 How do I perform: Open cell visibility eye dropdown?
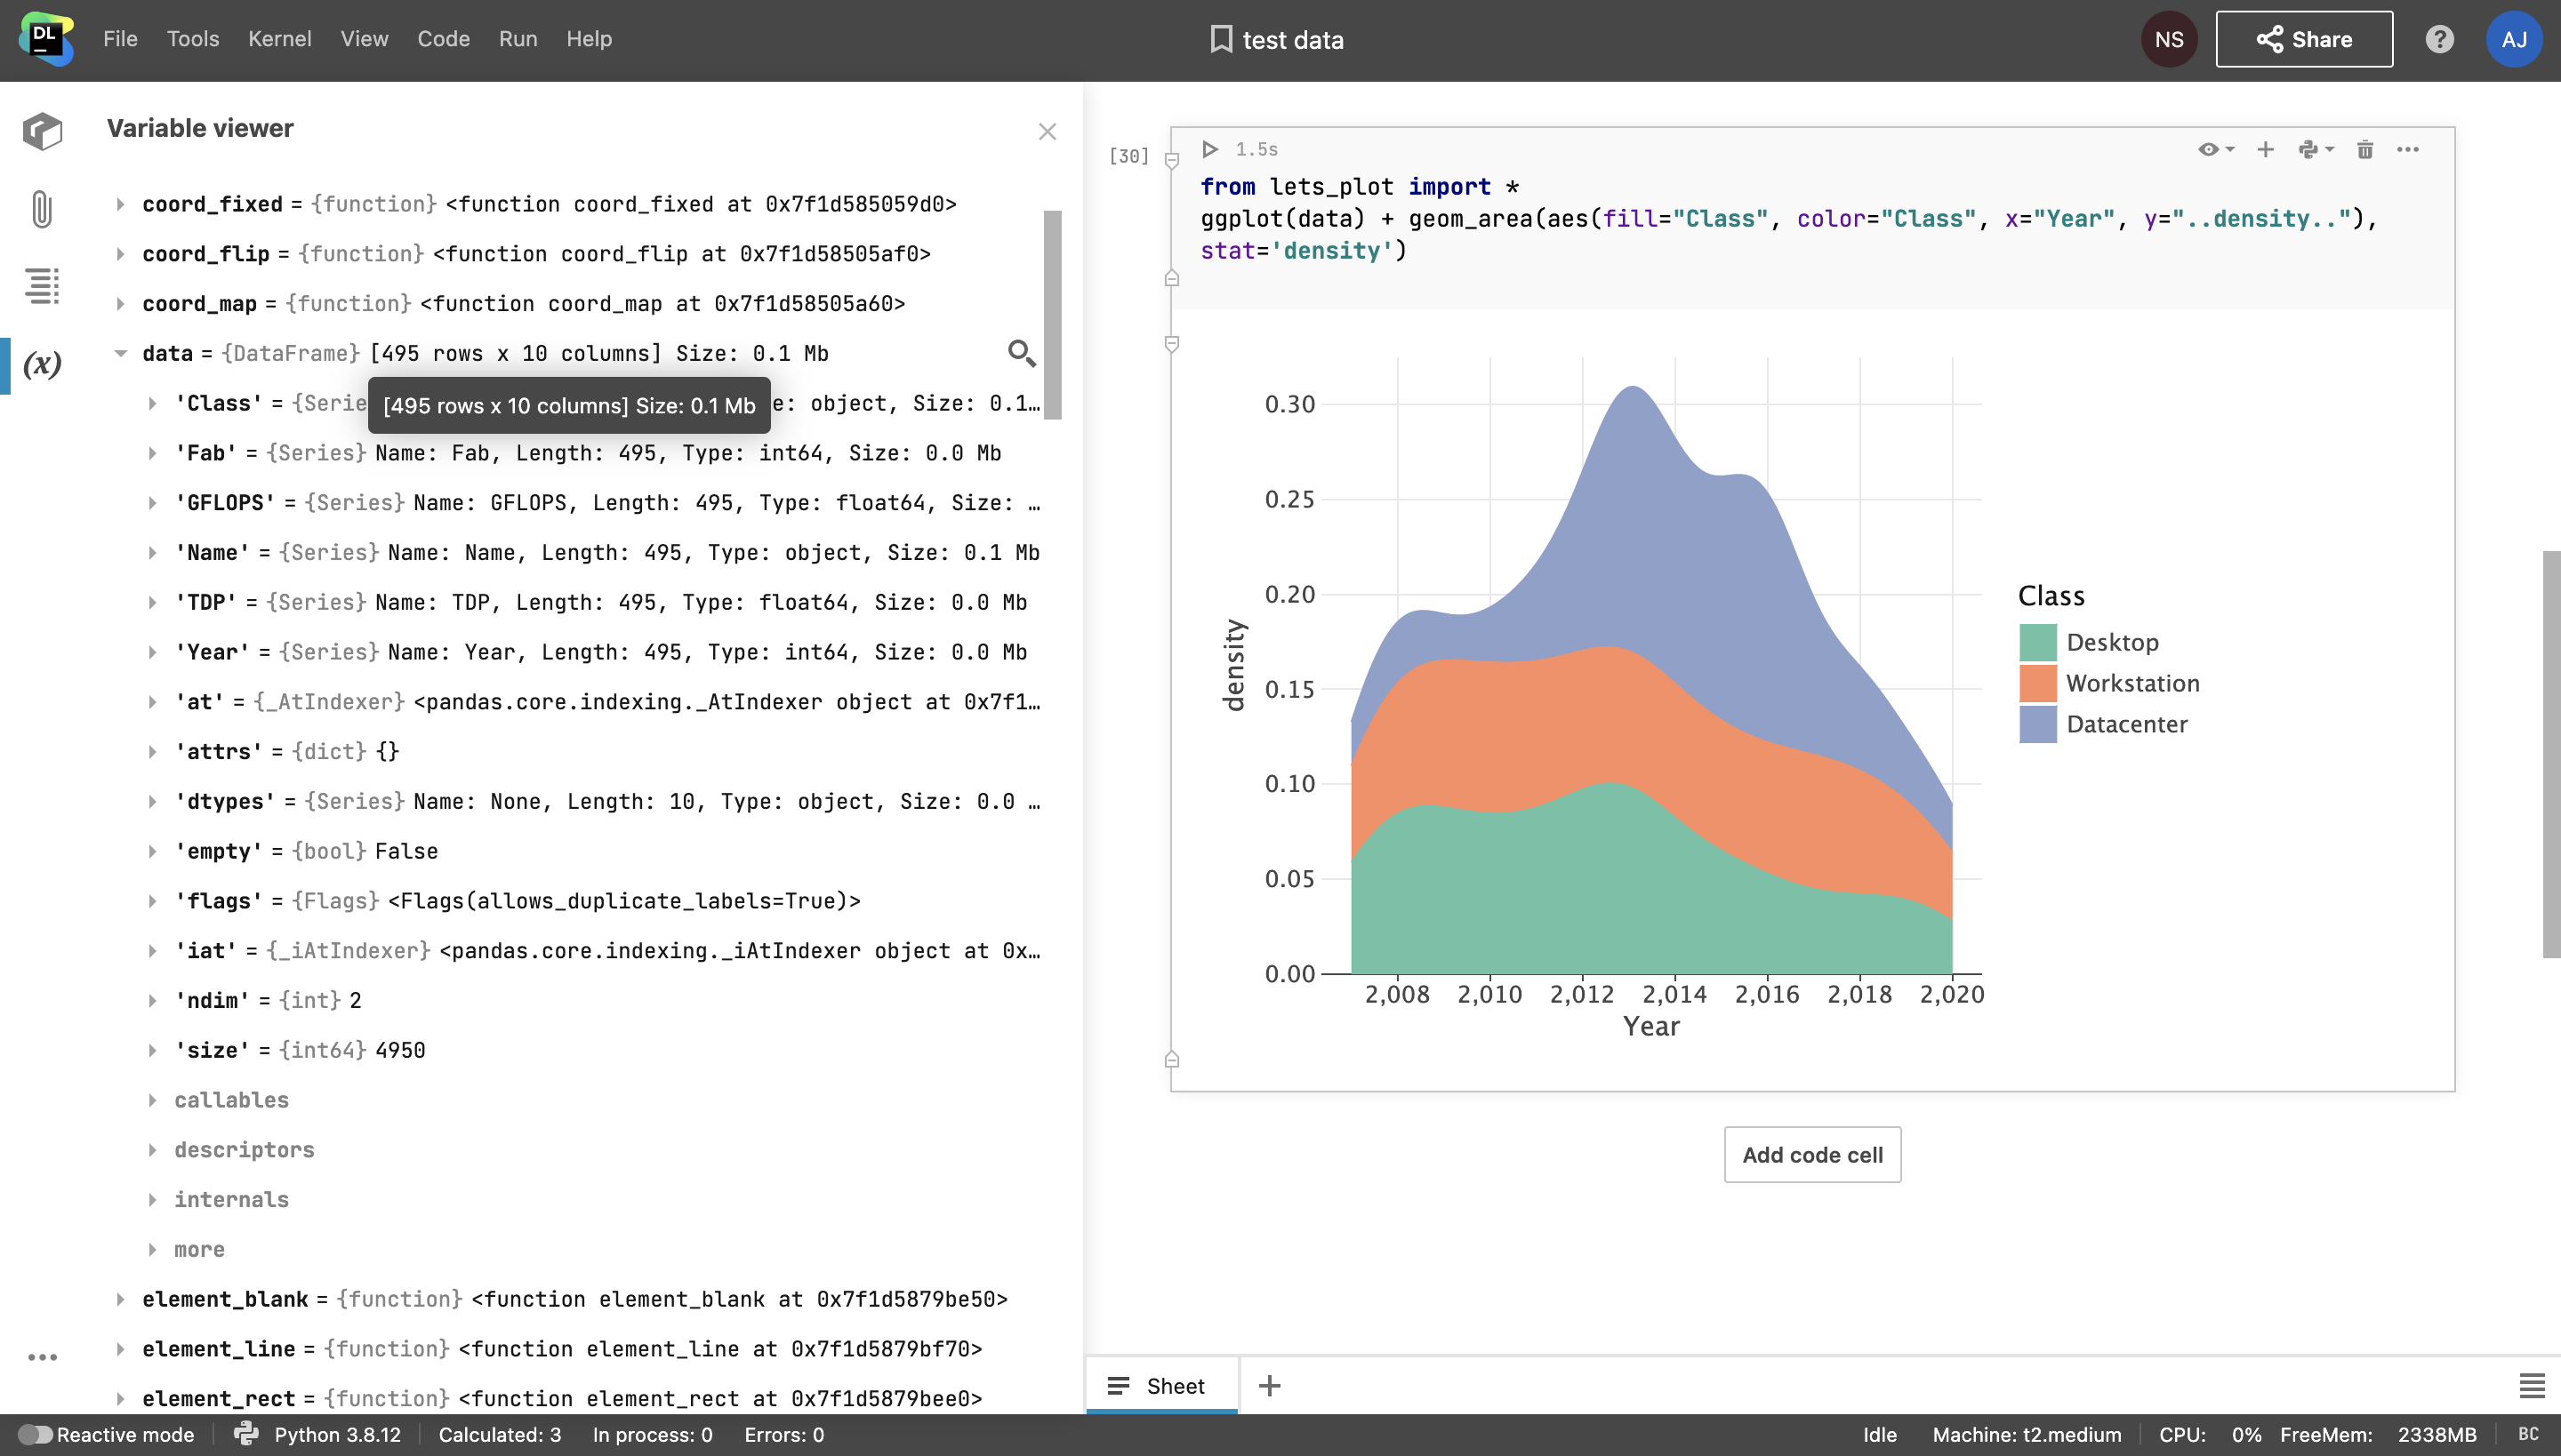(2215, 149)
